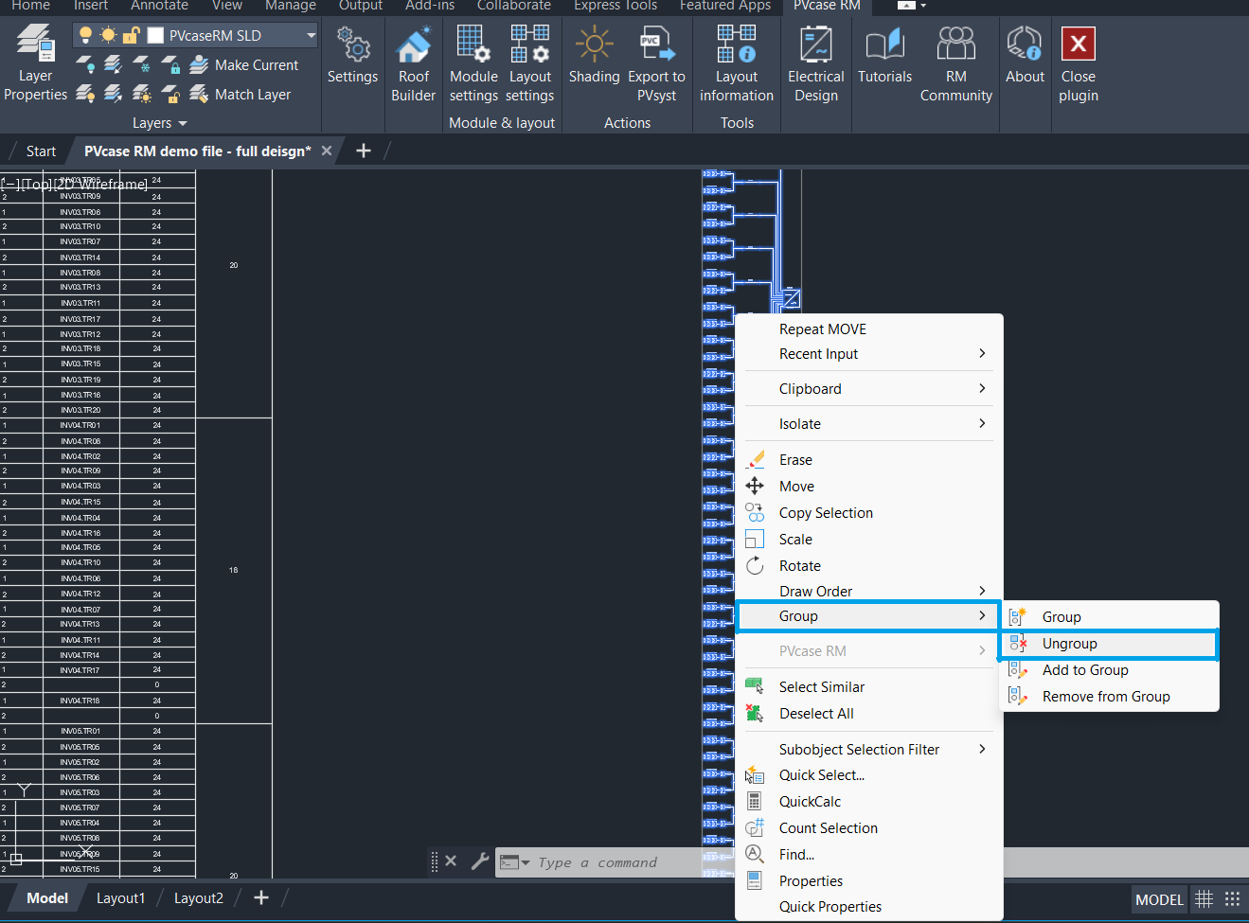This screenshot has height=923, width=1249.
Task: Expand Recent Input submenu
Action: pos(868,353)
